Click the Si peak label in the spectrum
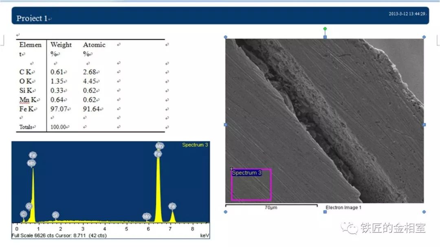Viewport: 440px width, 247px height. pos(55,214)
